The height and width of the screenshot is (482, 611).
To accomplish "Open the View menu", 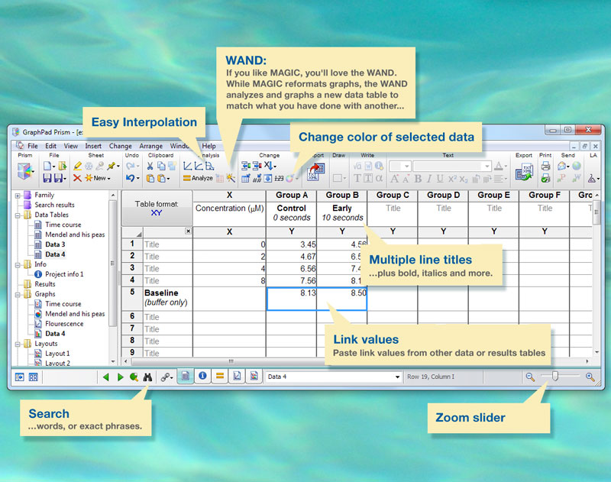I will coord(70,146).
